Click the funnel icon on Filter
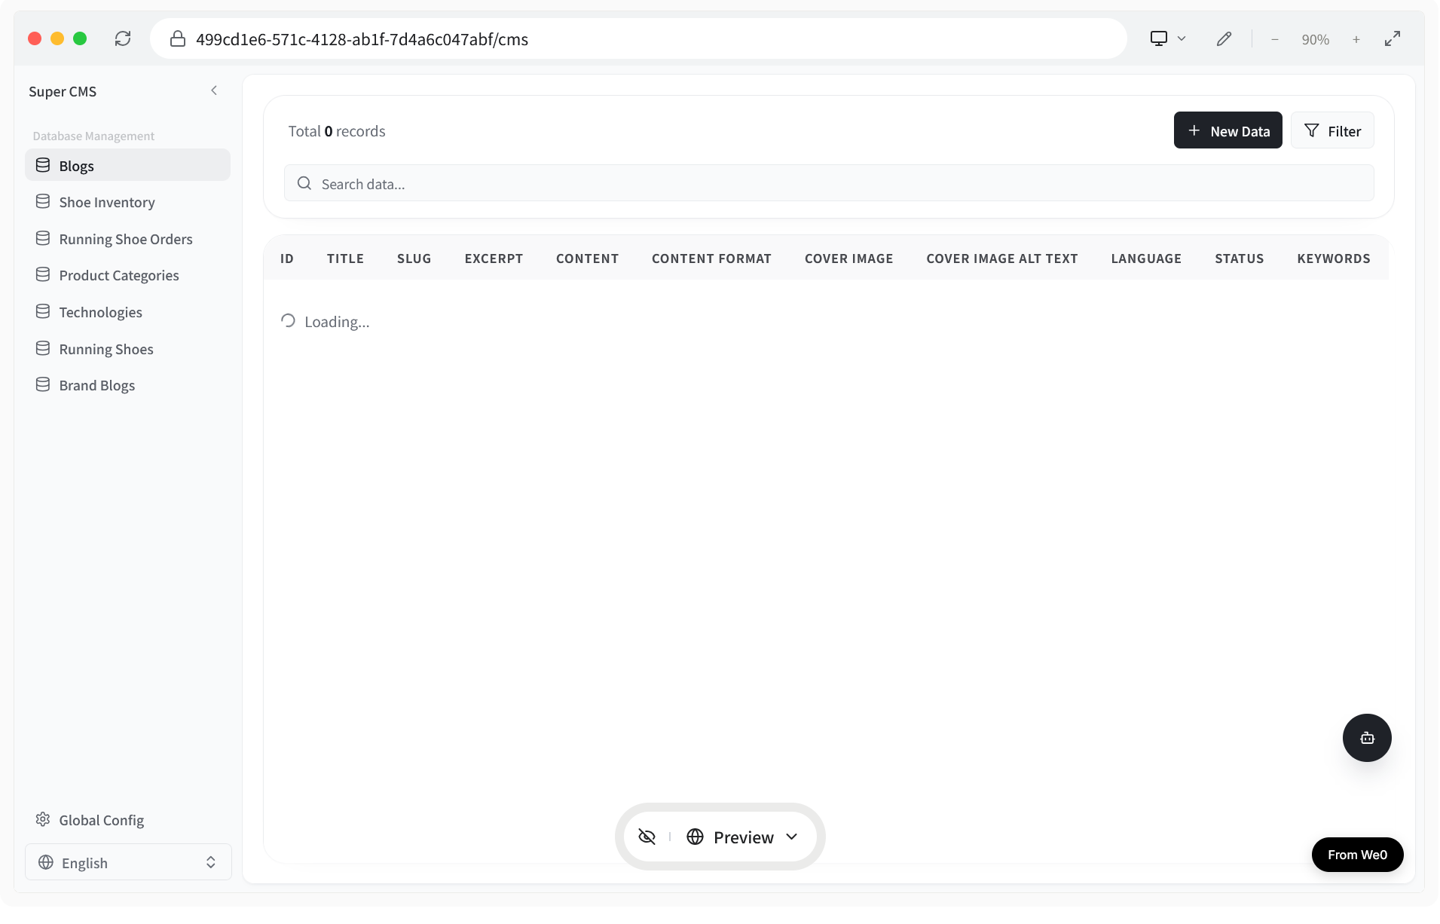 (1311, 130)
